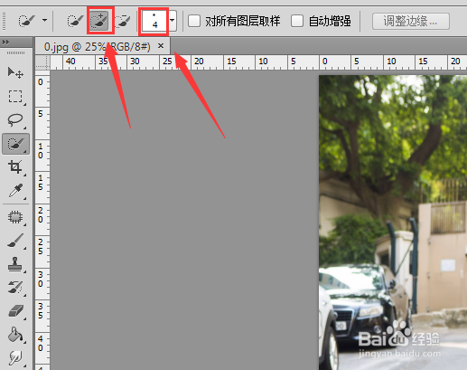Enable 自动增强 checkbox
The height and width of the screenshot is (370, 467).
[297, 21]
